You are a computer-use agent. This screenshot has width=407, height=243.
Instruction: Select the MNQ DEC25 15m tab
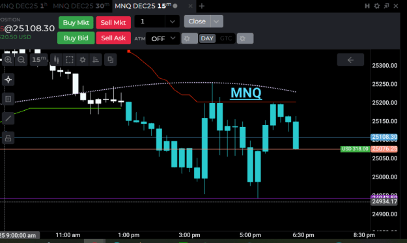(143, 6)
